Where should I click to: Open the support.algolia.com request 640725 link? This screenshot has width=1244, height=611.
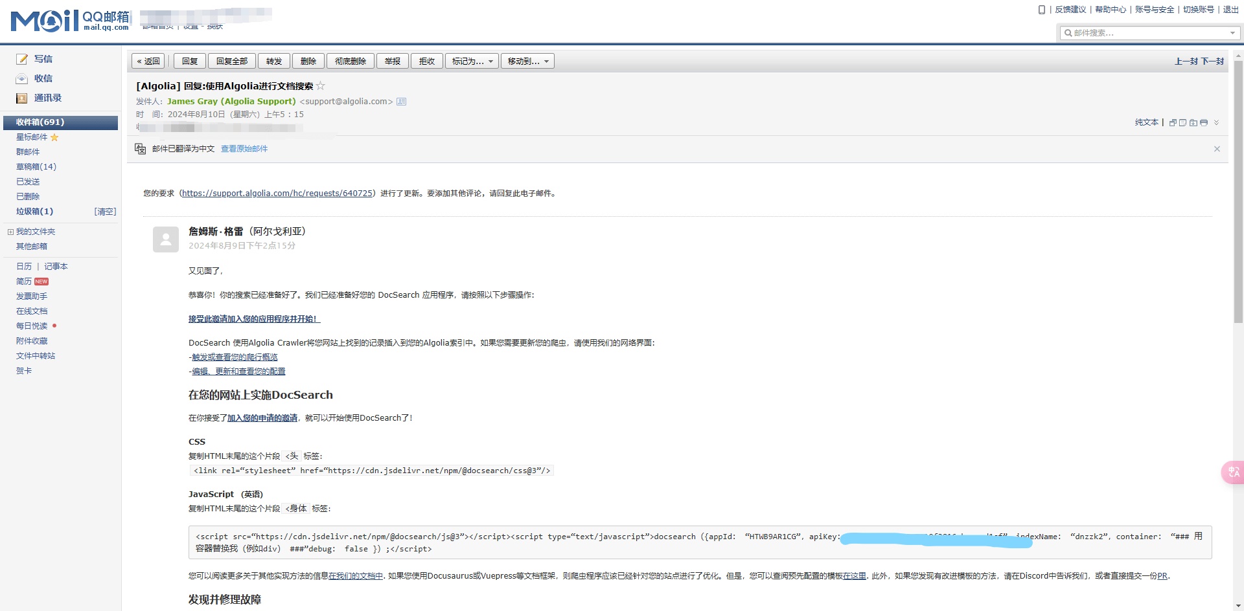277,194
